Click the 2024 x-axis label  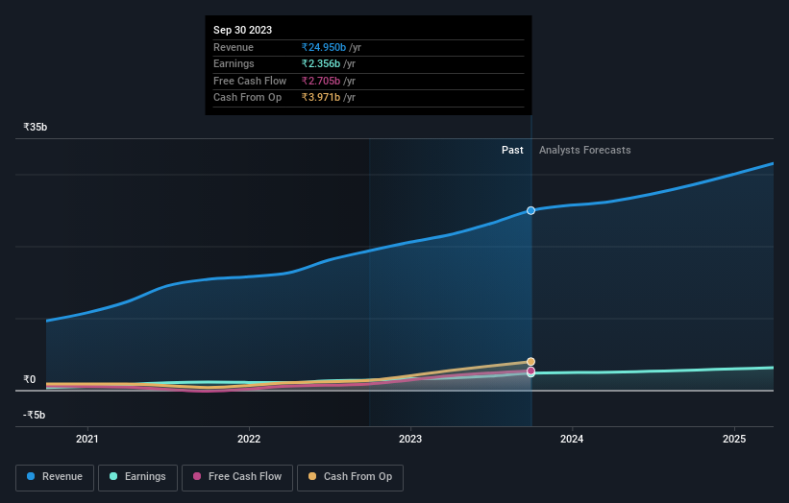pyautogui.click(x=572, y=439)
